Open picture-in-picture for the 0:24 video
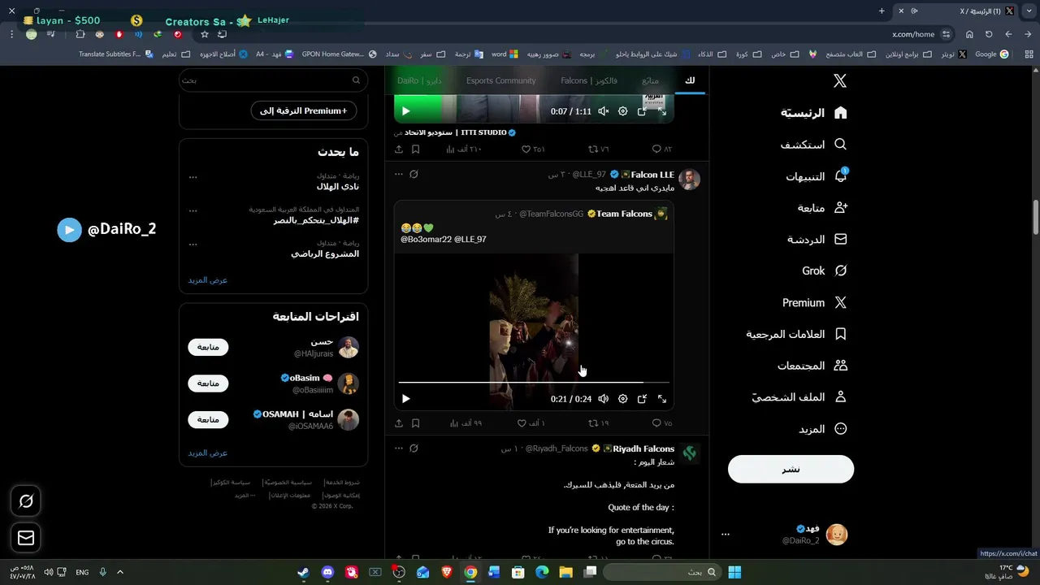Screen dimensions: 1040x585 click(642, 399)
